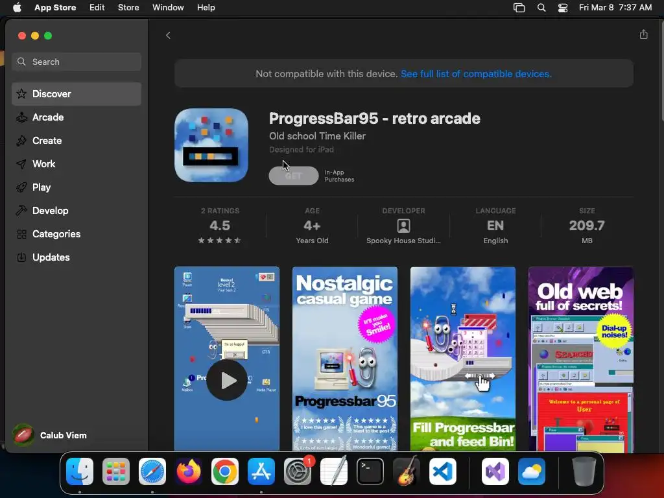
Task: Open the Store menu
Action: 128,8
